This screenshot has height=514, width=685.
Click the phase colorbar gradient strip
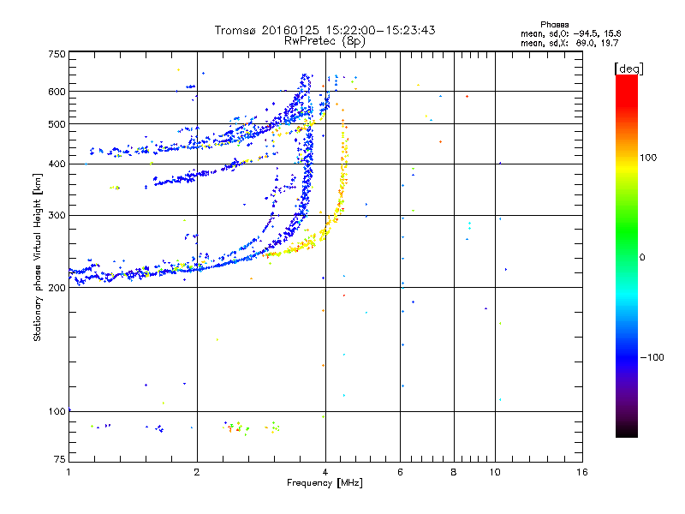627,255
